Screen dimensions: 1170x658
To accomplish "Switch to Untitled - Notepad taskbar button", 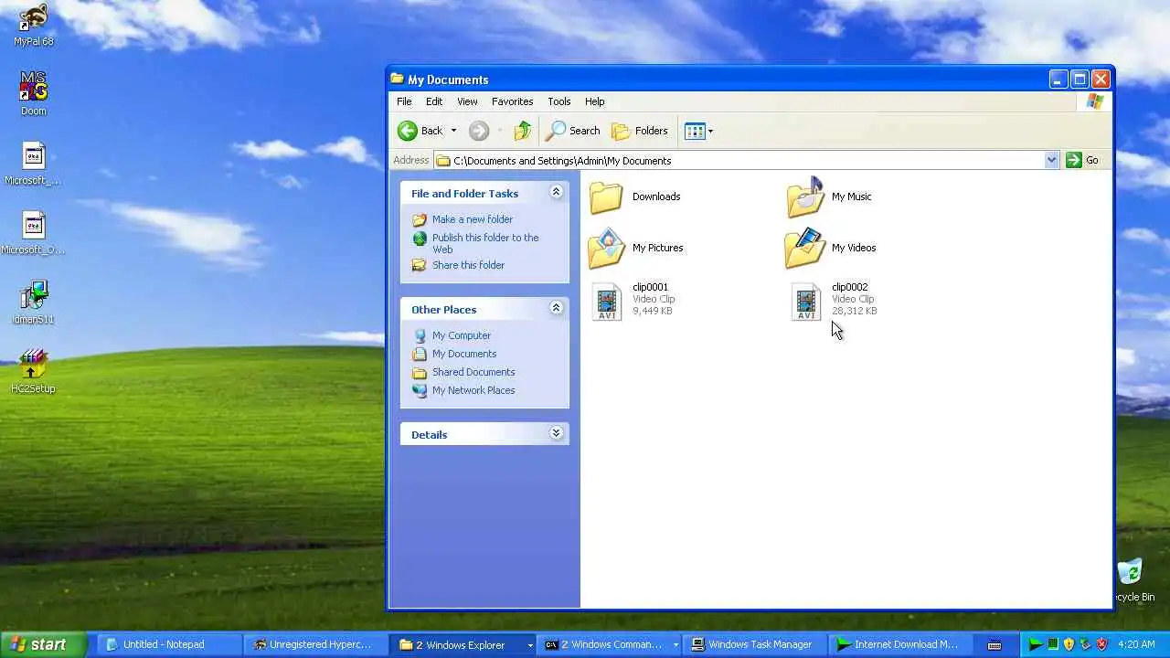I will pos(169,644).
